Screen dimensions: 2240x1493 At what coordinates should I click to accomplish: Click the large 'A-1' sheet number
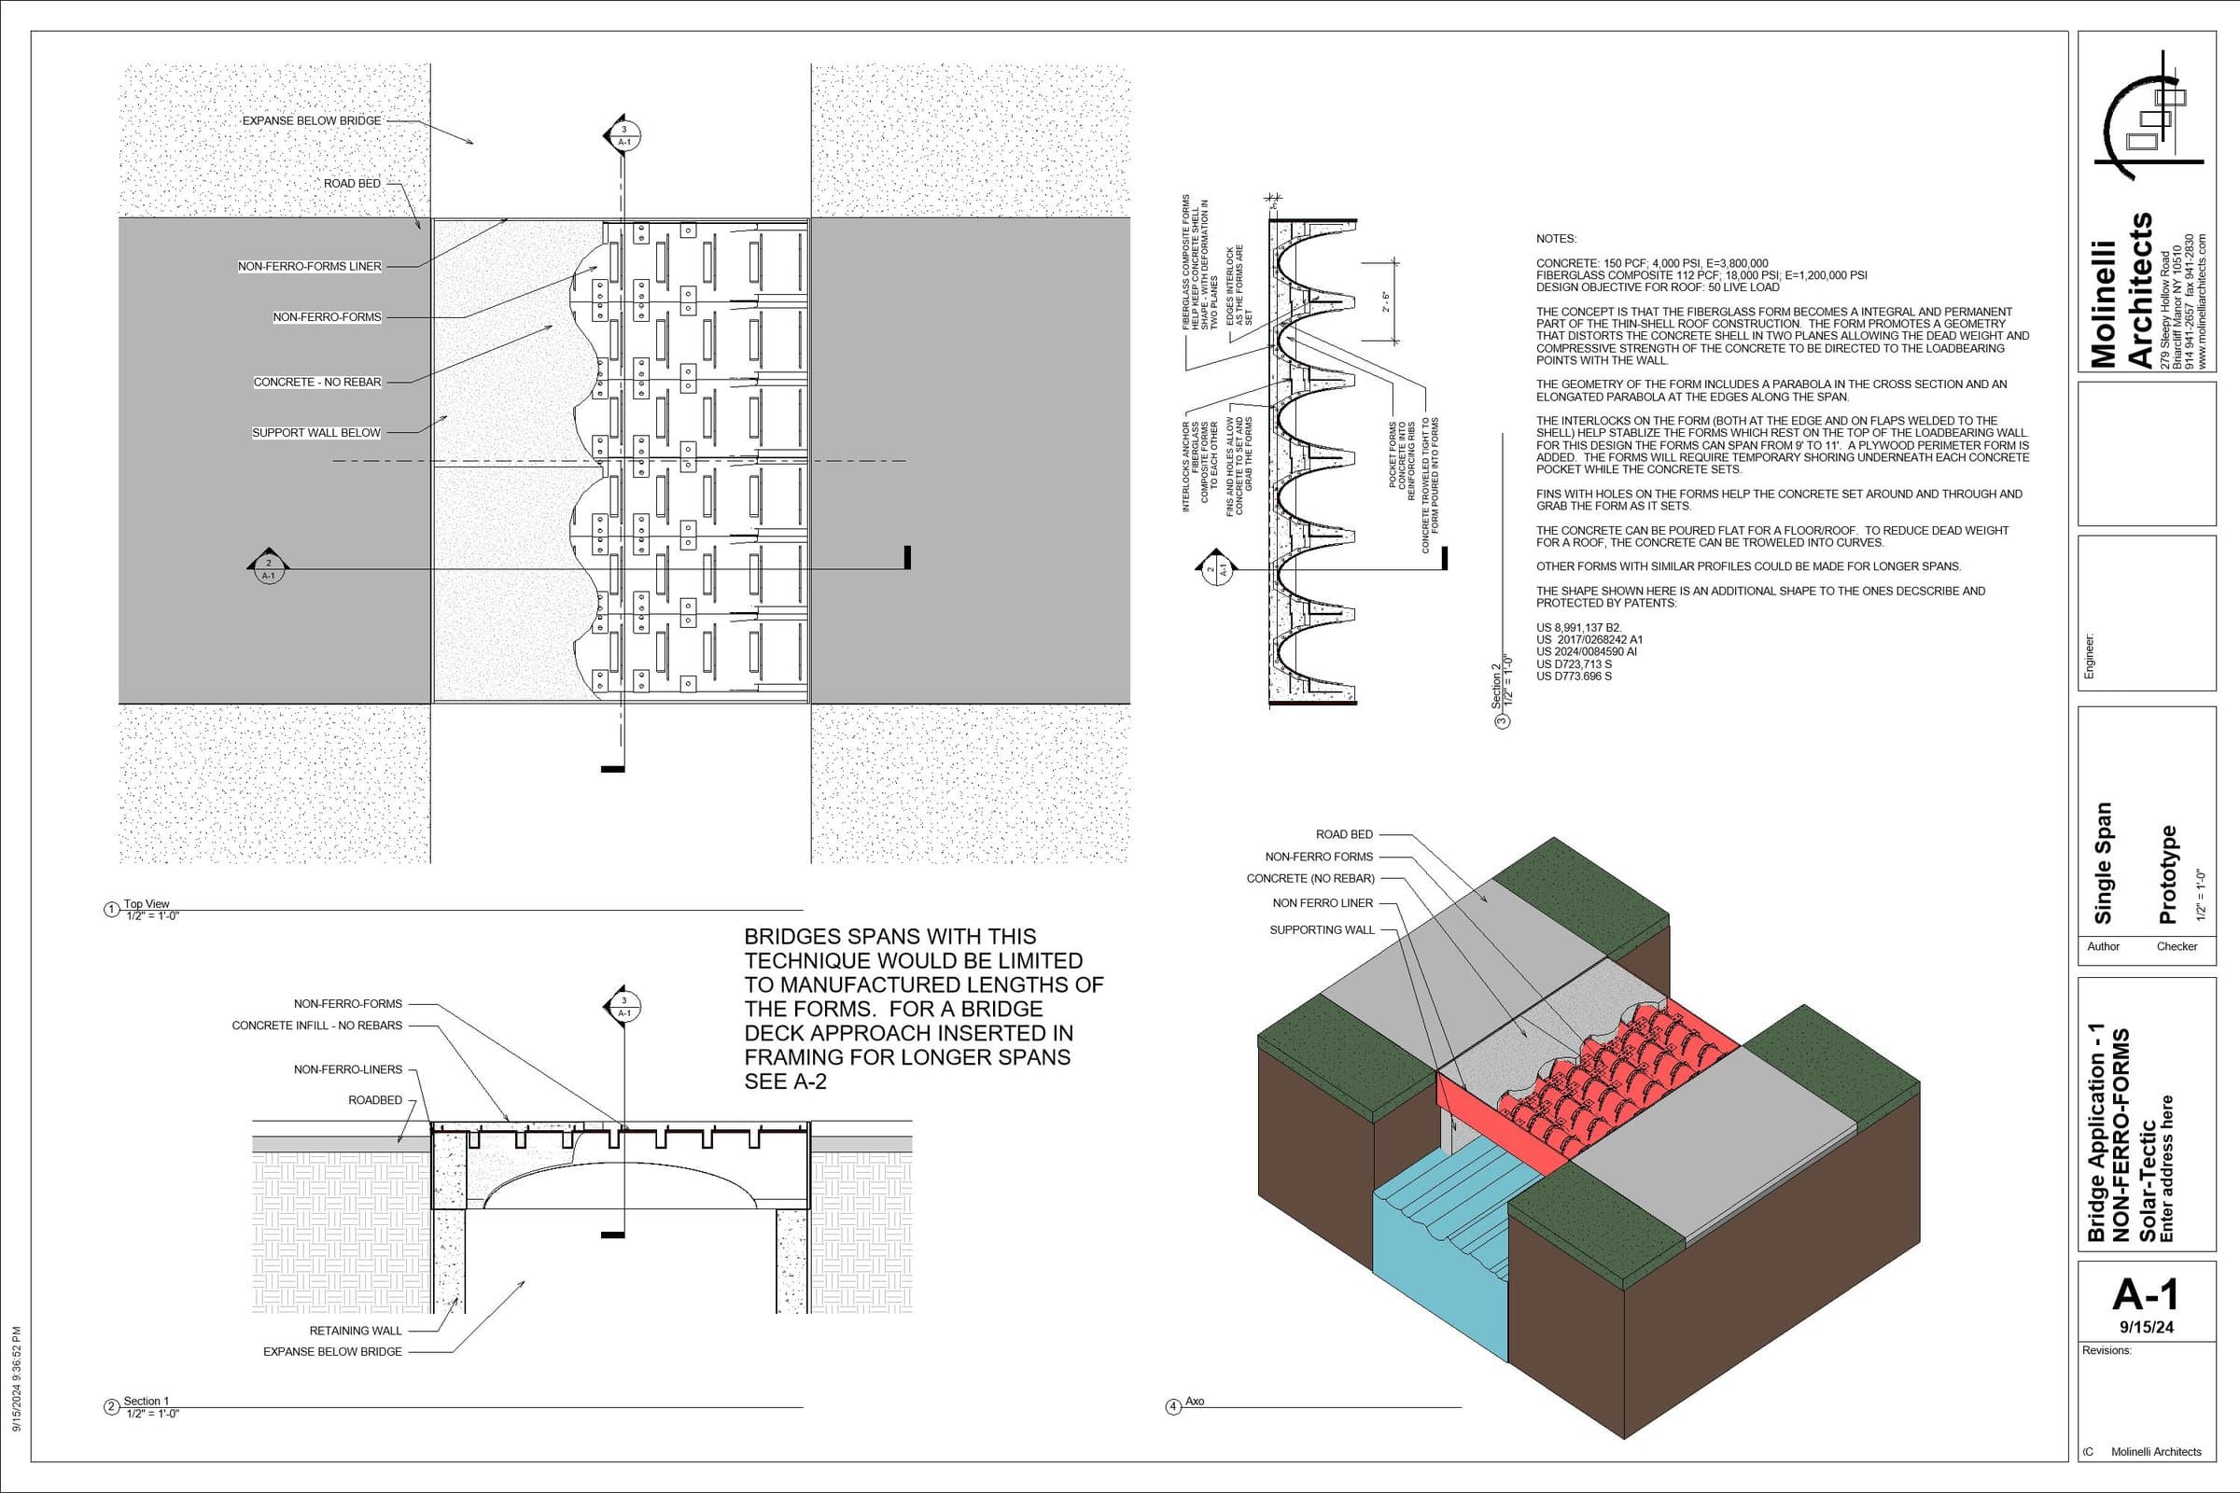pos(2145,1295)
